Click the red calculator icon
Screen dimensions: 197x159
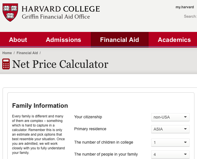6,64
